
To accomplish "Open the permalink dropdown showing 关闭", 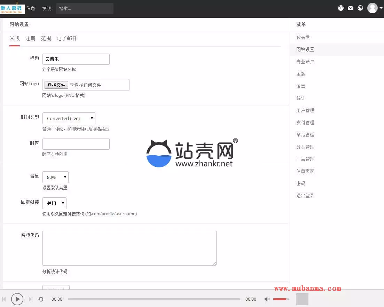I will [54, 203].
